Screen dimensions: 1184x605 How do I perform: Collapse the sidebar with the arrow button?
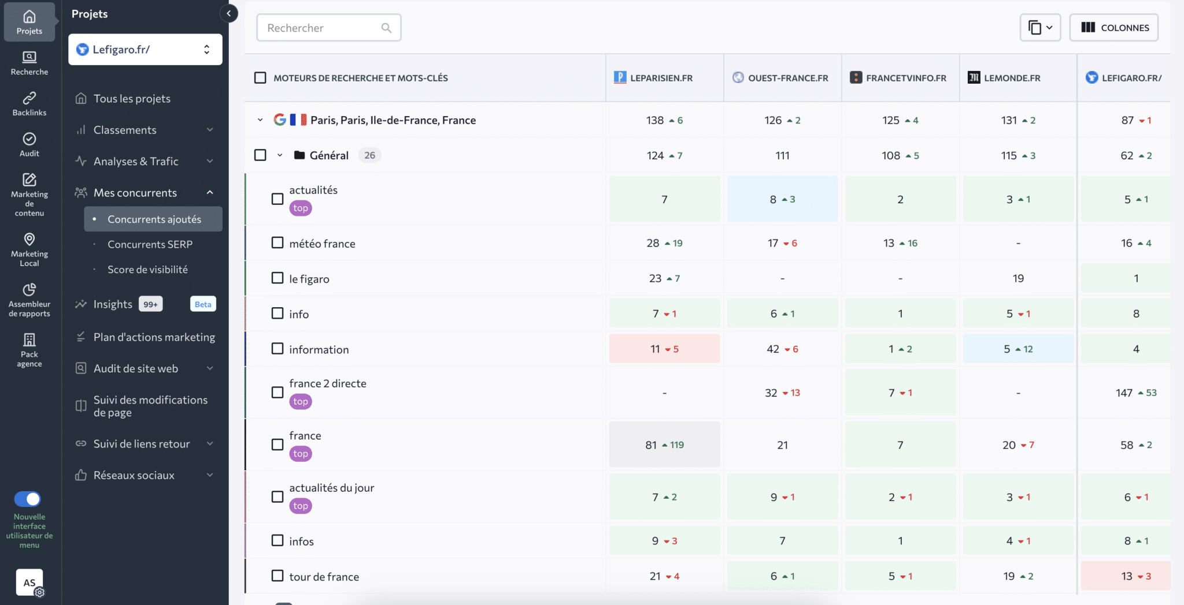[229, 13]
